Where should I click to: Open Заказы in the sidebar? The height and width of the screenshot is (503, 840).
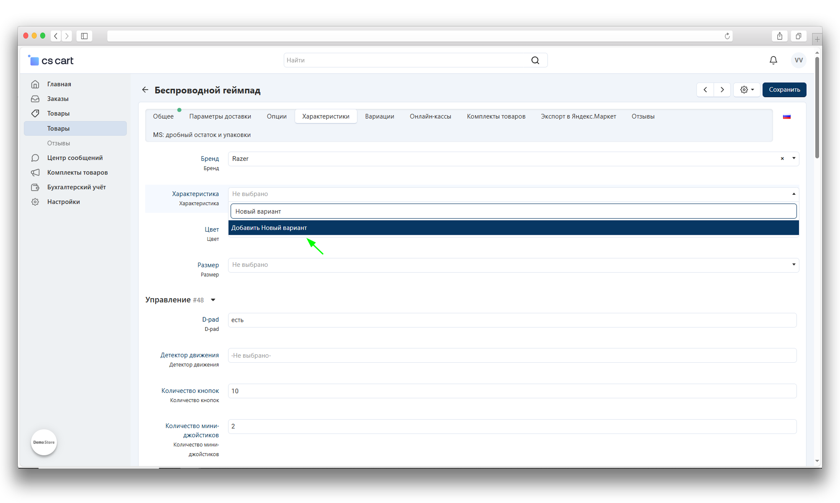[x=58, y=99]
